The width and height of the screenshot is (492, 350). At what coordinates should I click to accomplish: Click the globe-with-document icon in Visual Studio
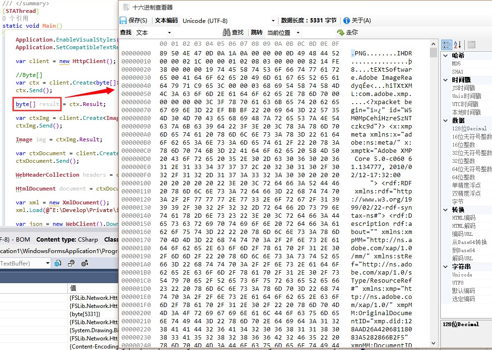(58, 263)
